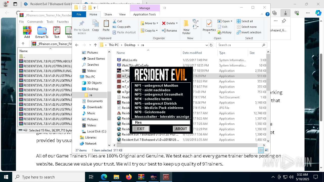324x182 pixels.
Task: Expand the Delete dropdown arrow
Action: pyautogui.click(x=177, y=23)
